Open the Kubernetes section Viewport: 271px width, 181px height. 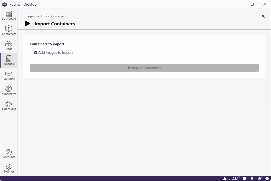coord(9,90)
